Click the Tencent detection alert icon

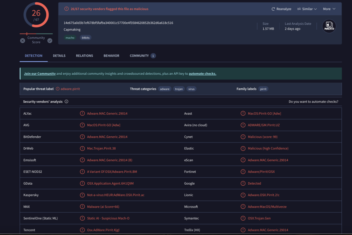point(82,230)
